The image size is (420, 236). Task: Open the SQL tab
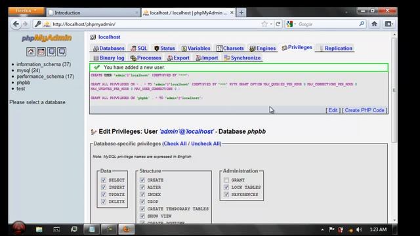pyautogui.click(x=138, y=49)
